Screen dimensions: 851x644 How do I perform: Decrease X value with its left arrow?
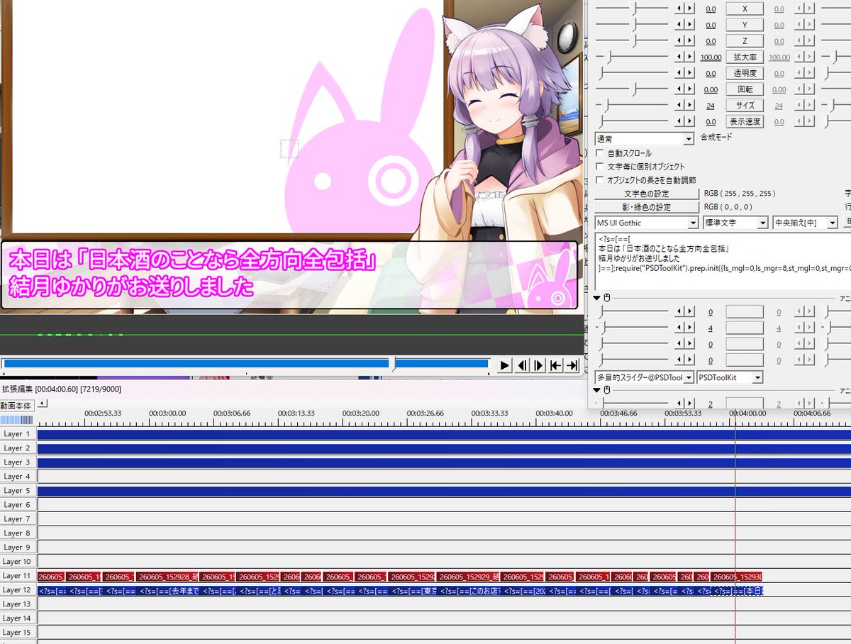coord(679,9)
